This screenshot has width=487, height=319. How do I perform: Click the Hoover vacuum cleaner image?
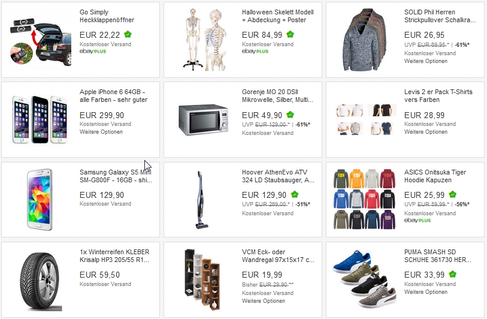[201, 200]
